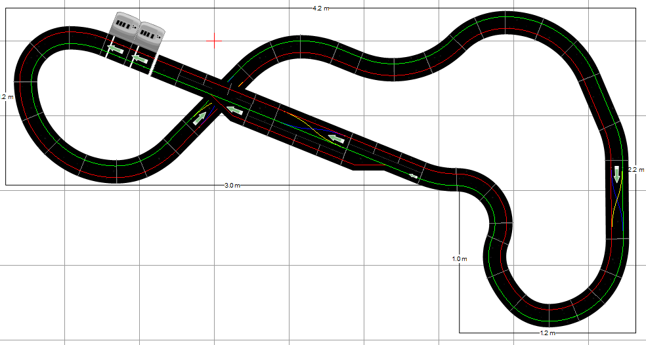Click the direction arrow below the right power base
This screenshot has height=345, width=646.
pos(139,60)
